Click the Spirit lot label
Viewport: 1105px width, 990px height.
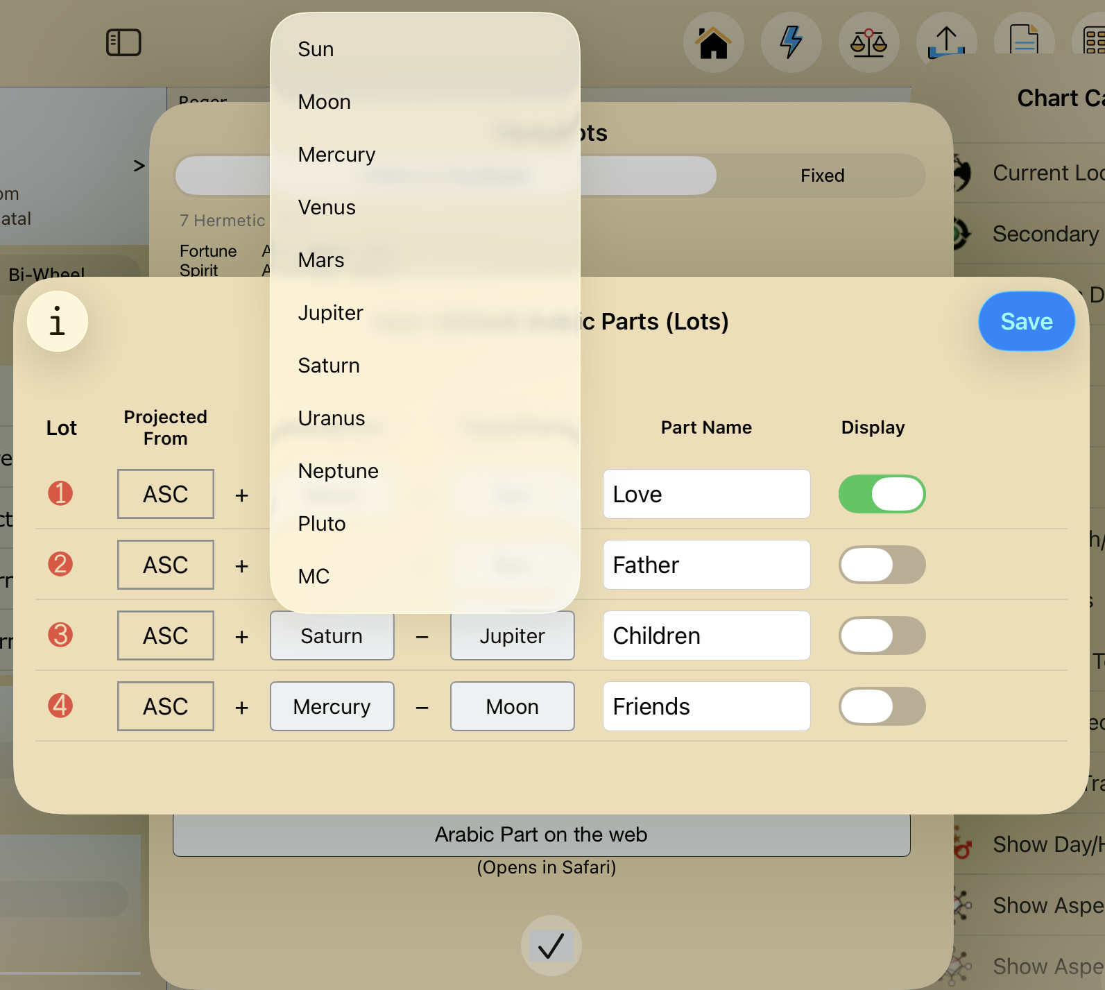coord(199,270)
